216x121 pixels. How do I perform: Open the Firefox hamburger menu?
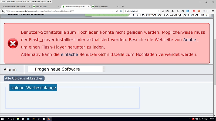[x=213, y=11]
